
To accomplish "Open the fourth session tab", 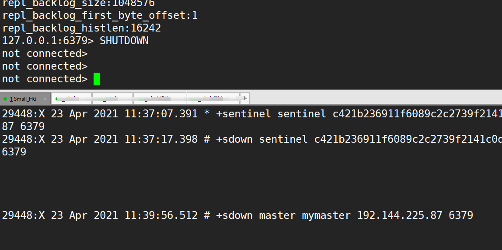I will click(x=160, y=99).
